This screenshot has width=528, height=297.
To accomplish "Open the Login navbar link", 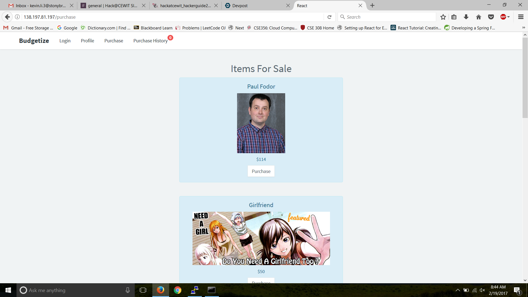I will [x=65, y=41].
